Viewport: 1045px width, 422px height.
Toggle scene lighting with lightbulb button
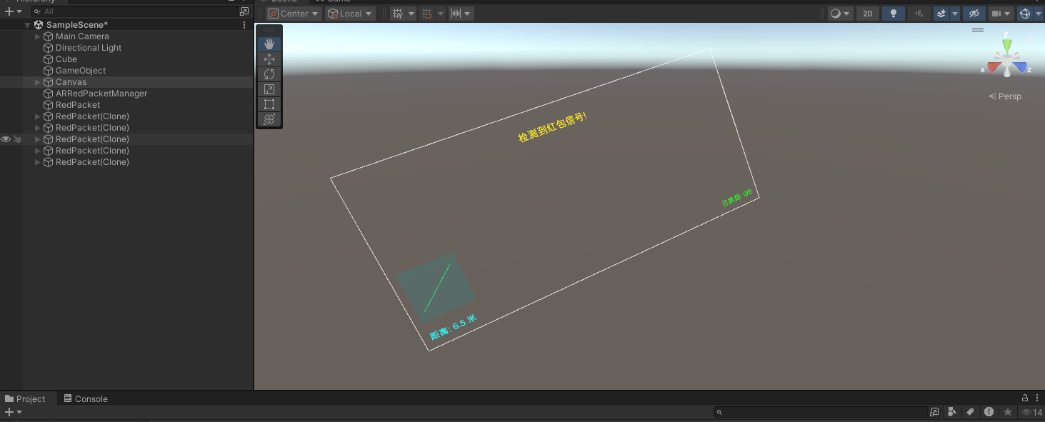click(893, 14)
